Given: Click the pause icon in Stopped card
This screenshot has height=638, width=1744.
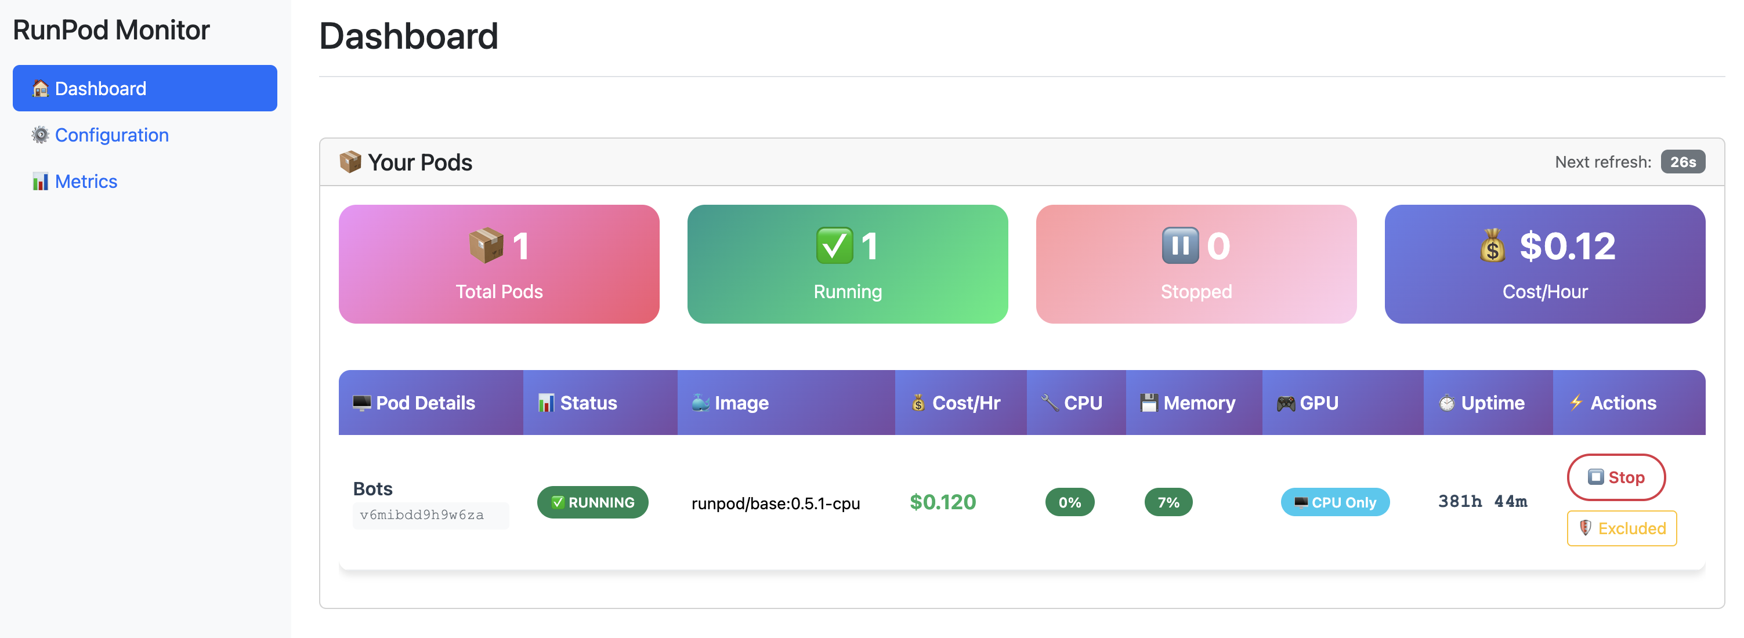Looking at the screenshot, I should (x=1180, y=245).
